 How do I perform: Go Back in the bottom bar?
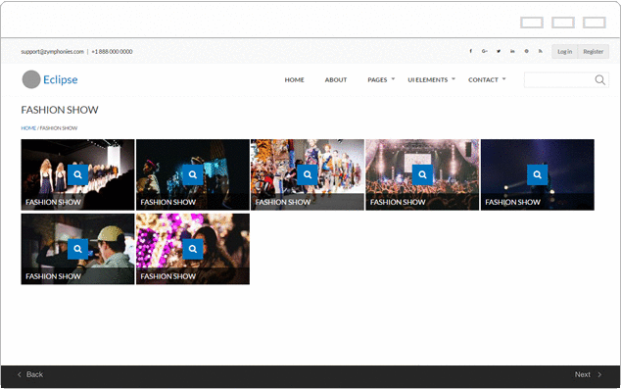click(x=34, y=374)
